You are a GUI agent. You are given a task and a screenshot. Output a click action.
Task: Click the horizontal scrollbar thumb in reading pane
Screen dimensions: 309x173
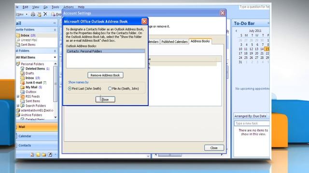click(170, 155)
